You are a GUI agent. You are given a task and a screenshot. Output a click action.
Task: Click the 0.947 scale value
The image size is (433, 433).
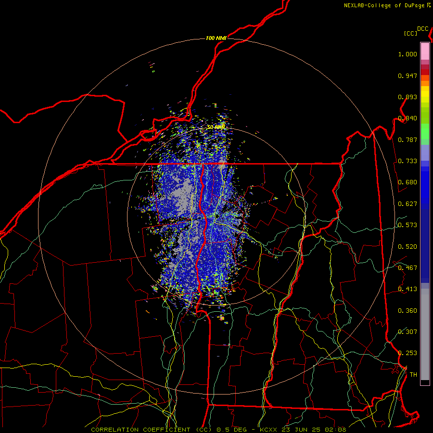pos(408,76)
